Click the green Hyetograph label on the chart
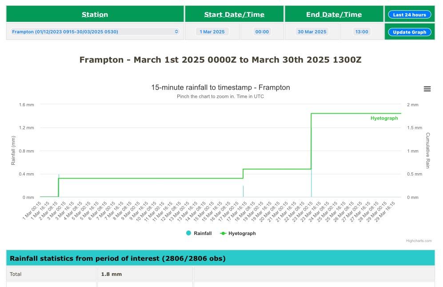The image size is (443, 287). click(384, 118)
